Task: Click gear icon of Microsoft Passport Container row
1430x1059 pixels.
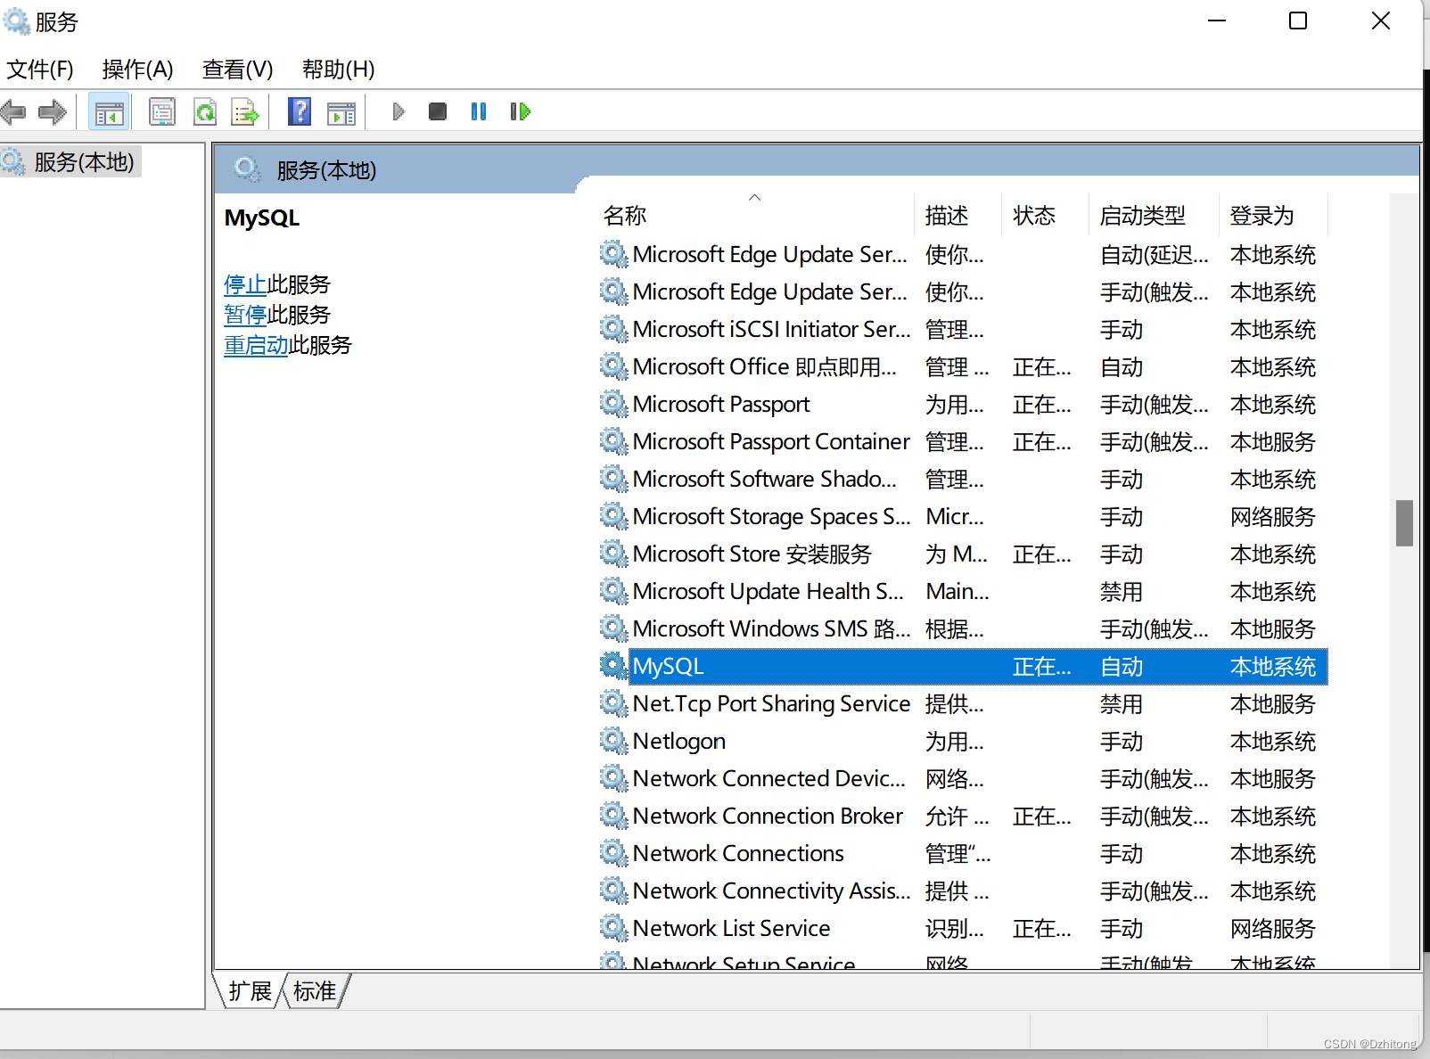Action: tap(613, 441)
